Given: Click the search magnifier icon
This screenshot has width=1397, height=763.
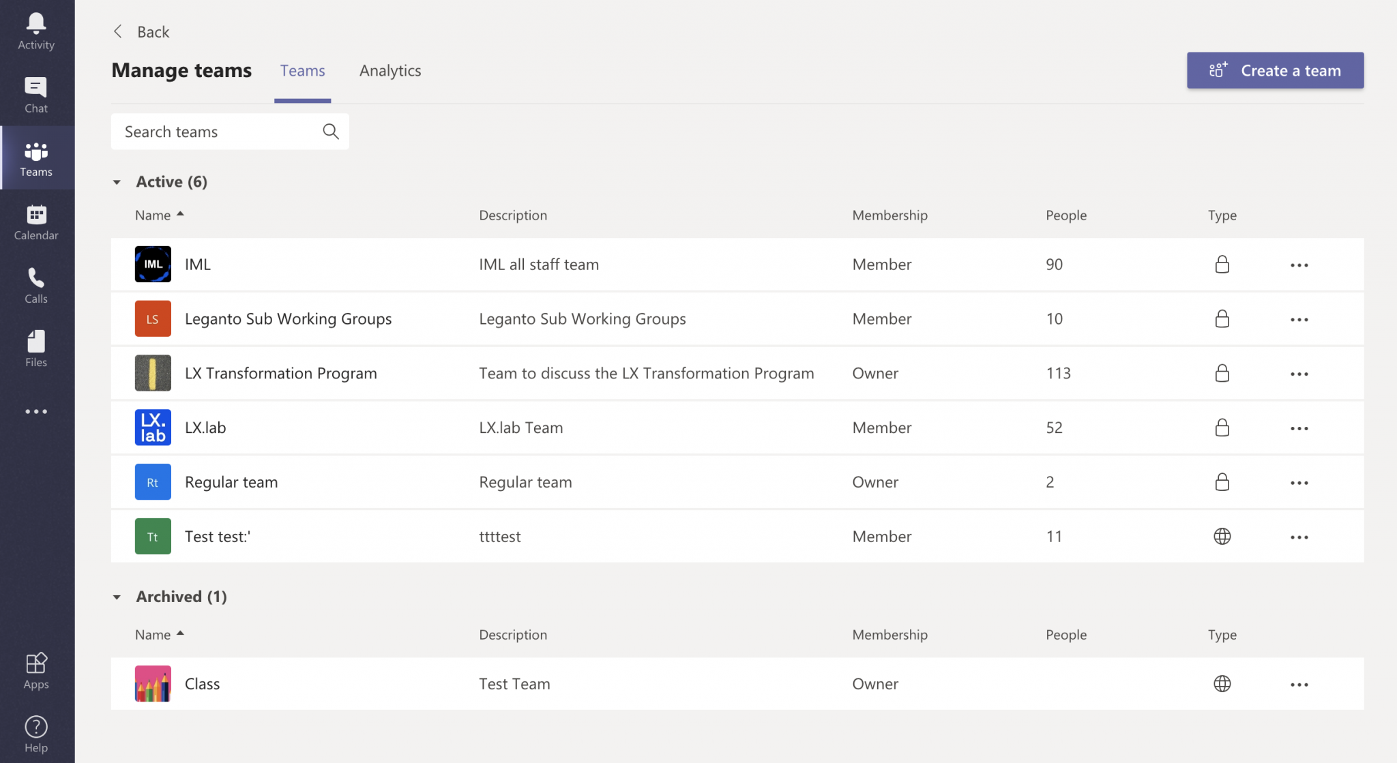Looking at the screenshot, I should click(331, 132).
